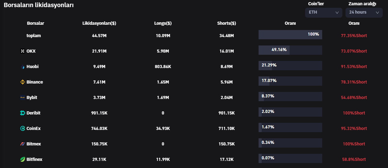This screenshot has width=388, height=168.
Task: Sort by the Longs($) column header
Action: click(163, 23)
